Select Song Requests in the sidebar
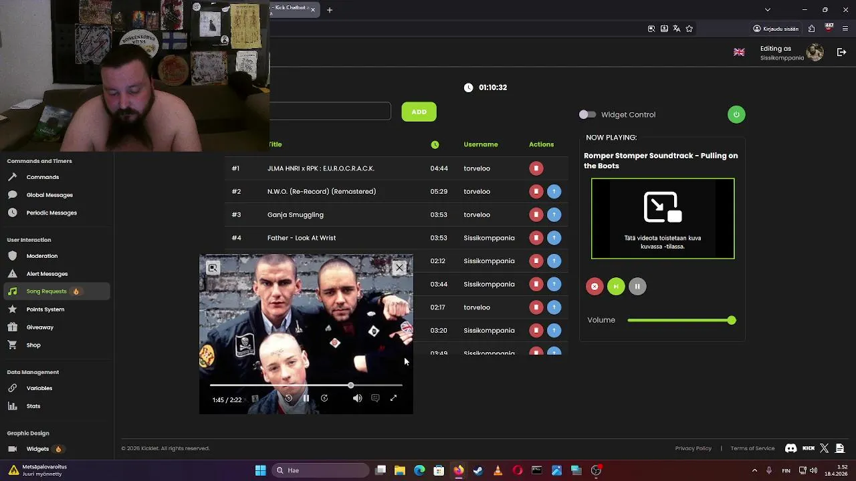 pos(56,291)
